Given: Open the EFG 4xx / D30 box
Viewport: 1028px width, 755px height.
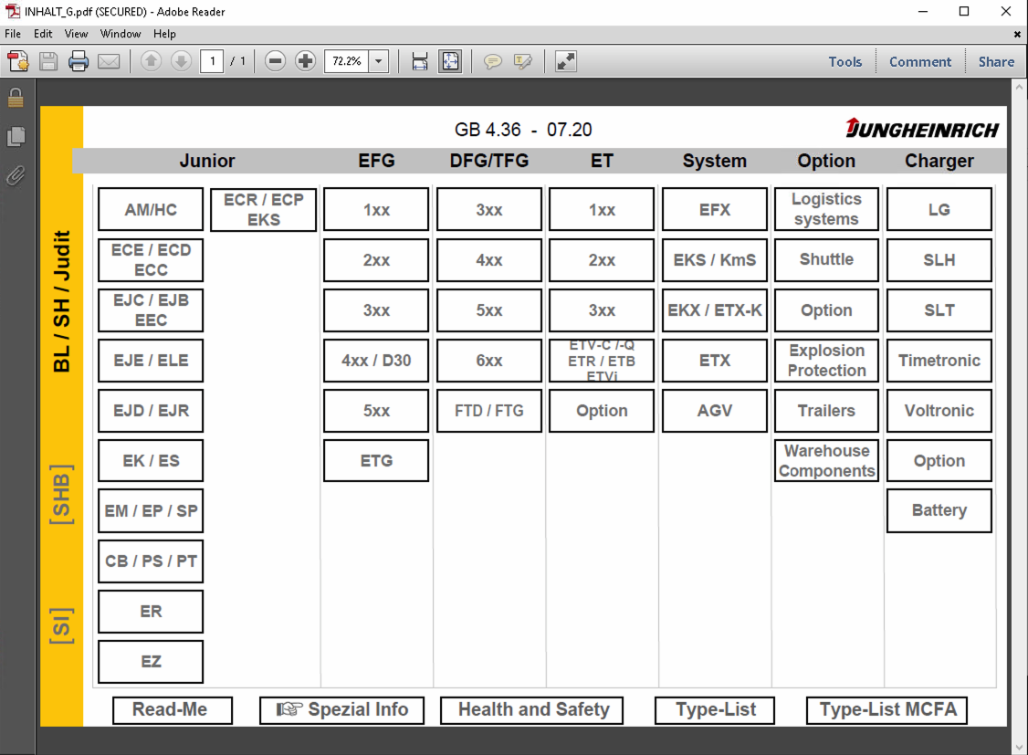Looking at the screenshot, I should (x=376, y=361).
